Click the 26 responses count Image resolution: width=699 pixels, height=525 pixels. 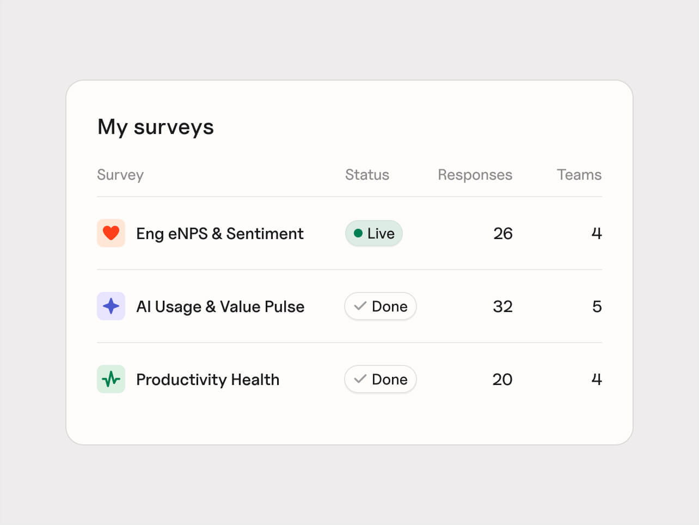(x=503, y=234)
